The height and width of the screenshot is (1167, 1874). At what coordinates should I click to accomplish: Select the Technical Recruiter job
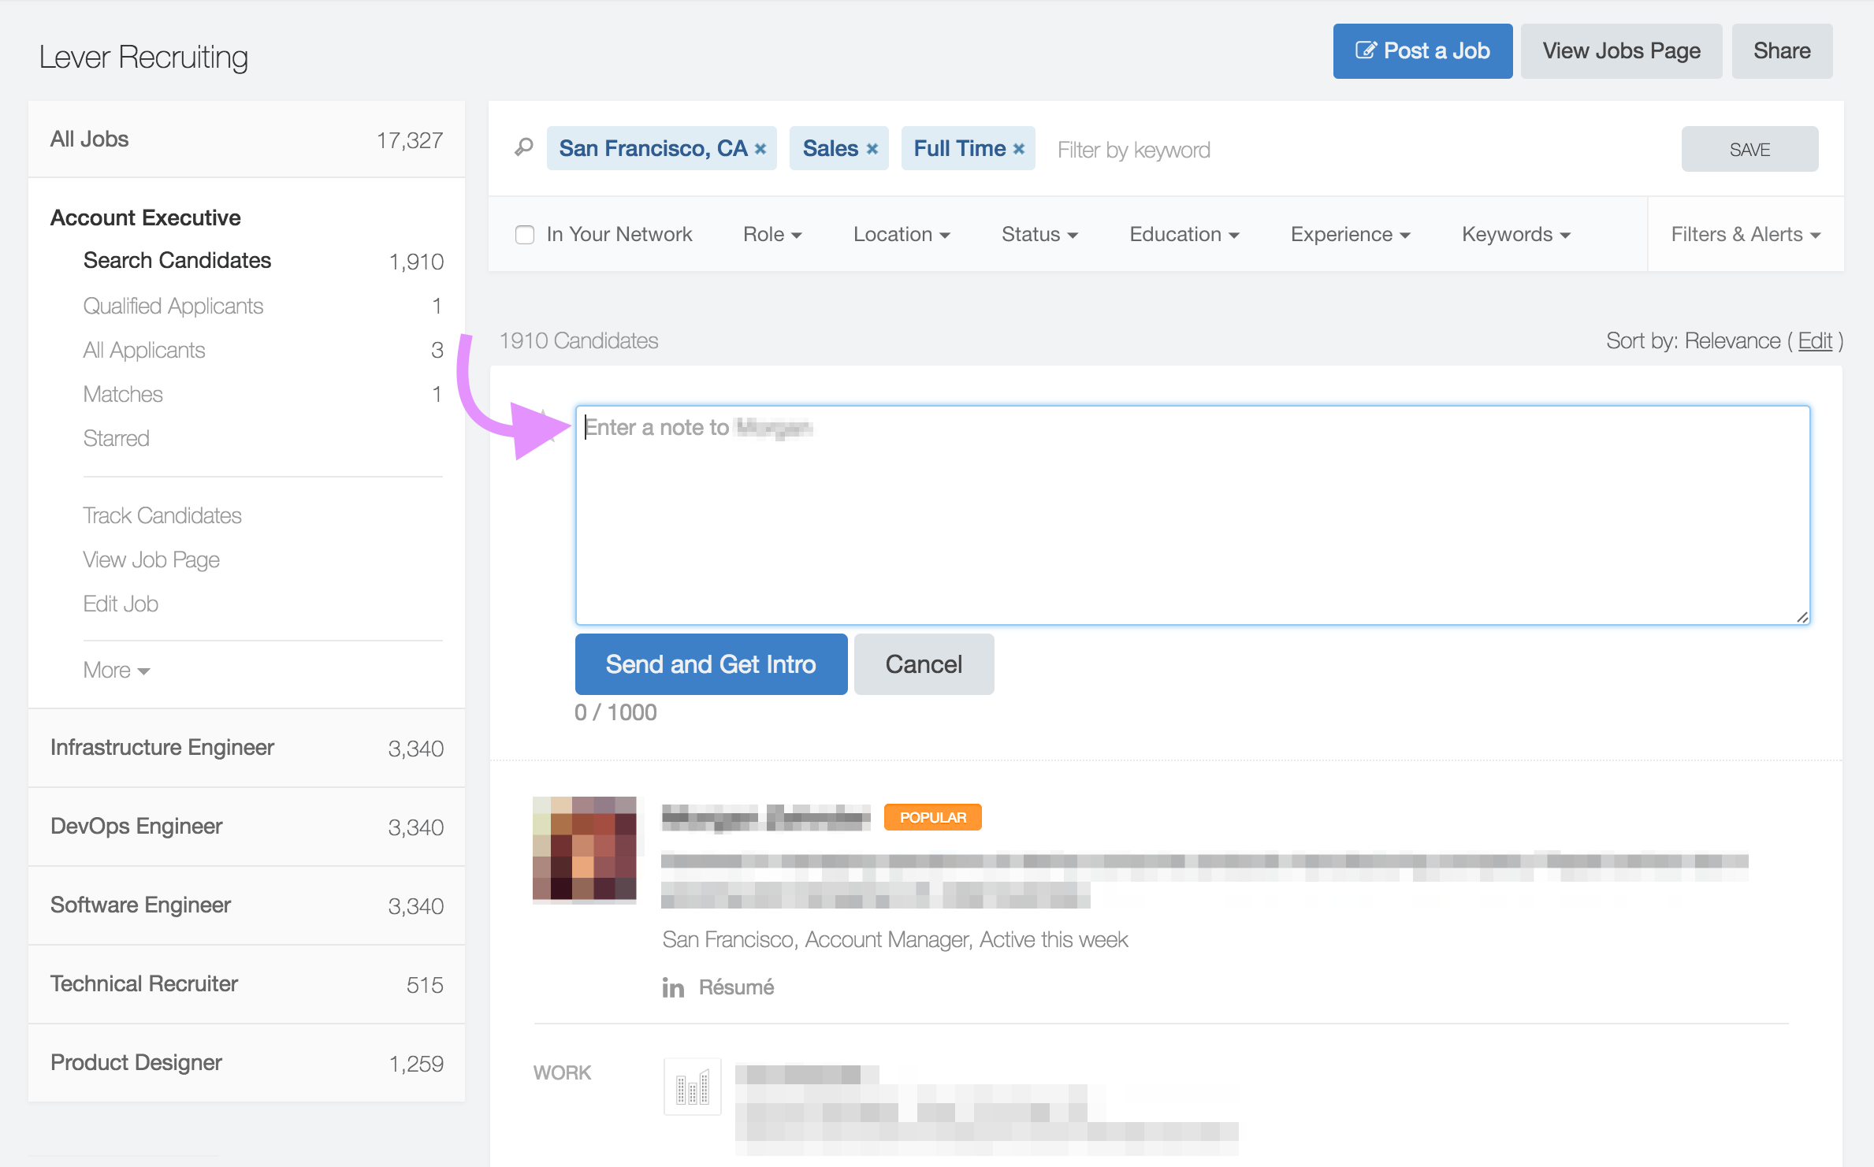247,984
